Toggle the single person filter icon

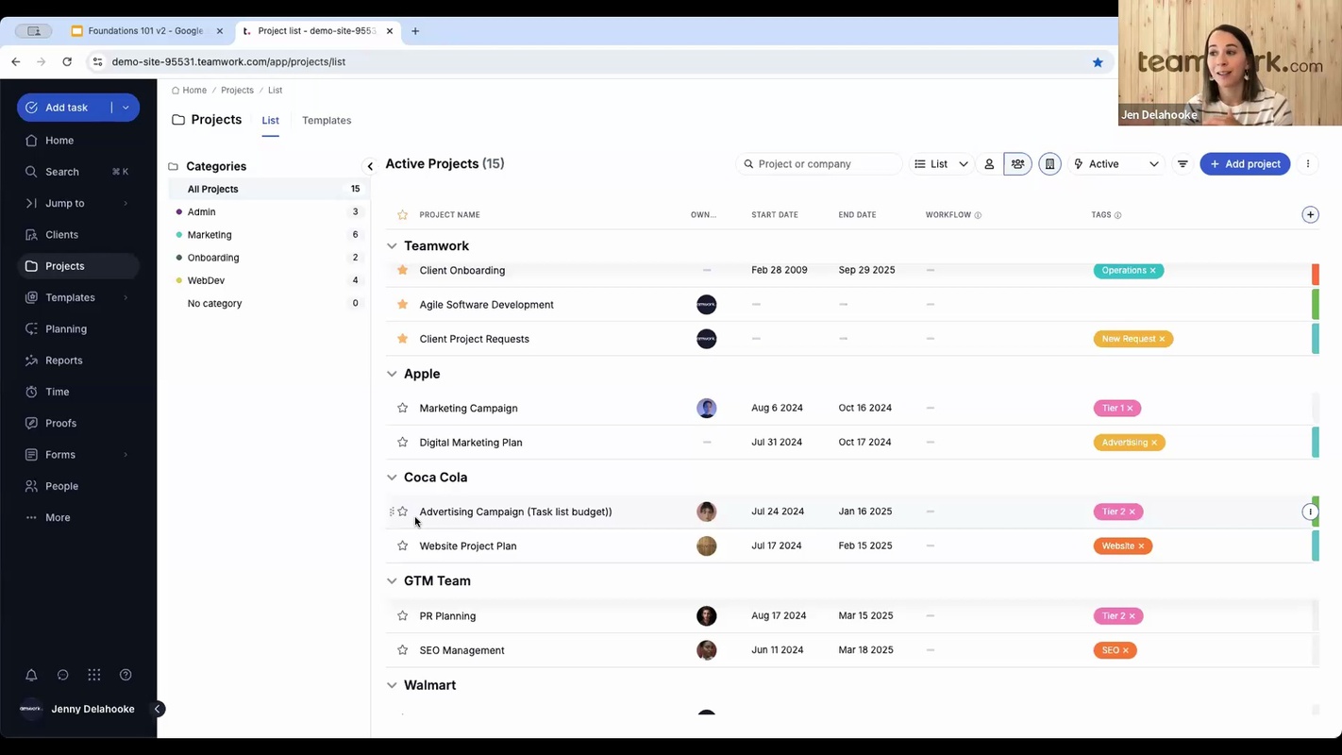point(989,163)
